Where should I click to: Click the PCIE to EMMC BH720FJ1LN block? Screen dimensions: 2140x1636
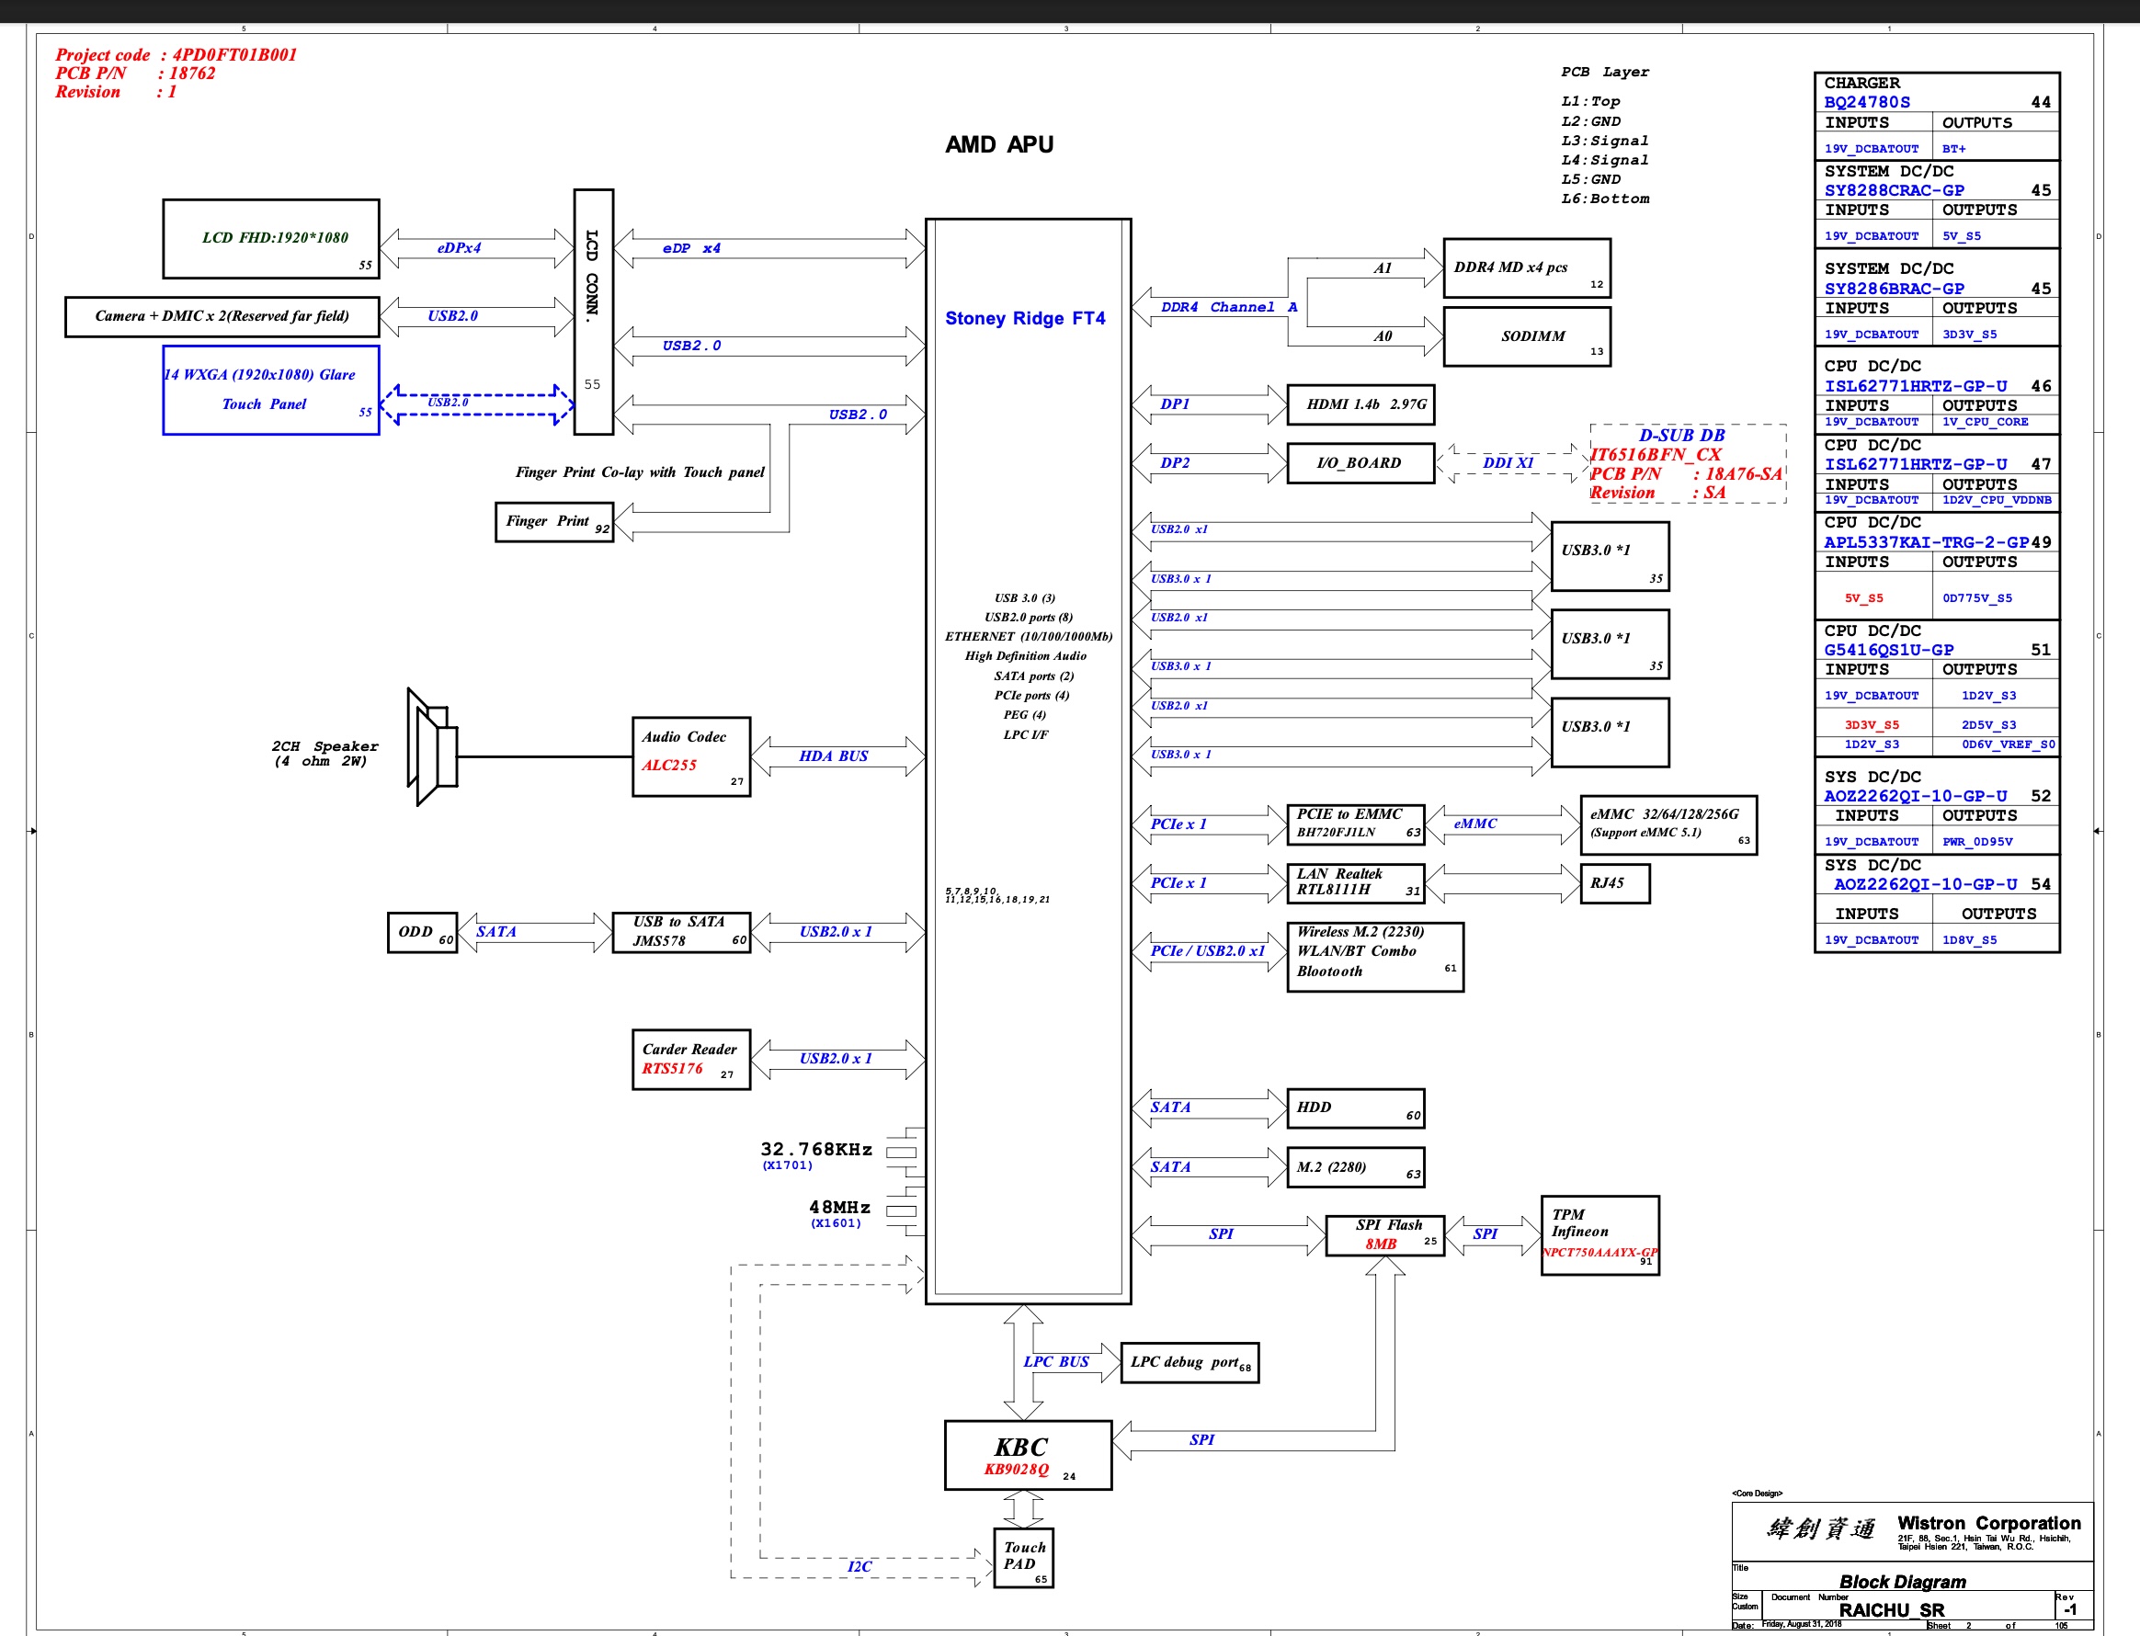[1355, 824]
